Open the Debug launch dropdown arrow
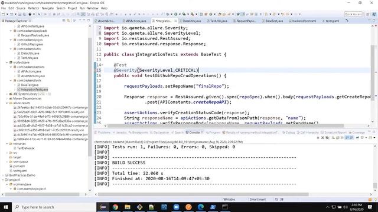Screen dimensions: 378x212 [x=171, y=14]
